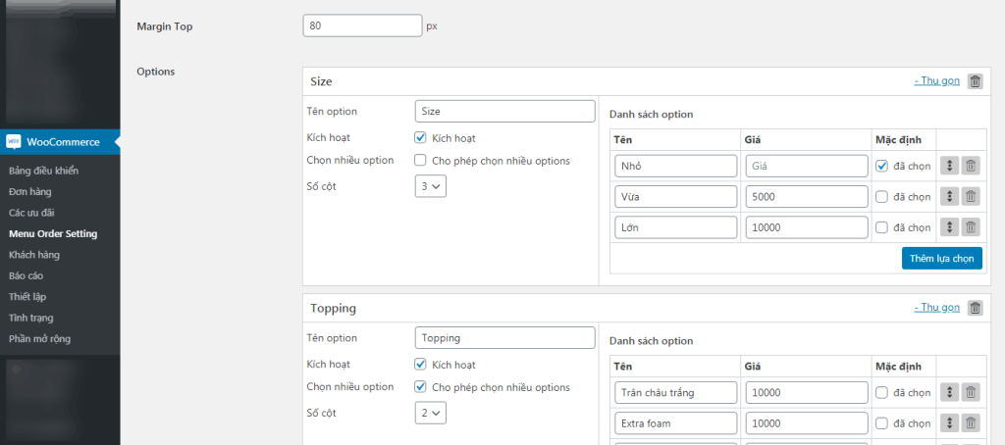Image resolution: width=1005 pixels, height=445 pixels.
Task: Enable multiple options checkbox under Size
Action: (x=420, y=161)
